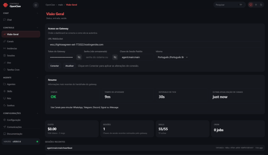The image size is (268, 155).
Task: Click the Sonhos moon icon
Action: point(4,105)
